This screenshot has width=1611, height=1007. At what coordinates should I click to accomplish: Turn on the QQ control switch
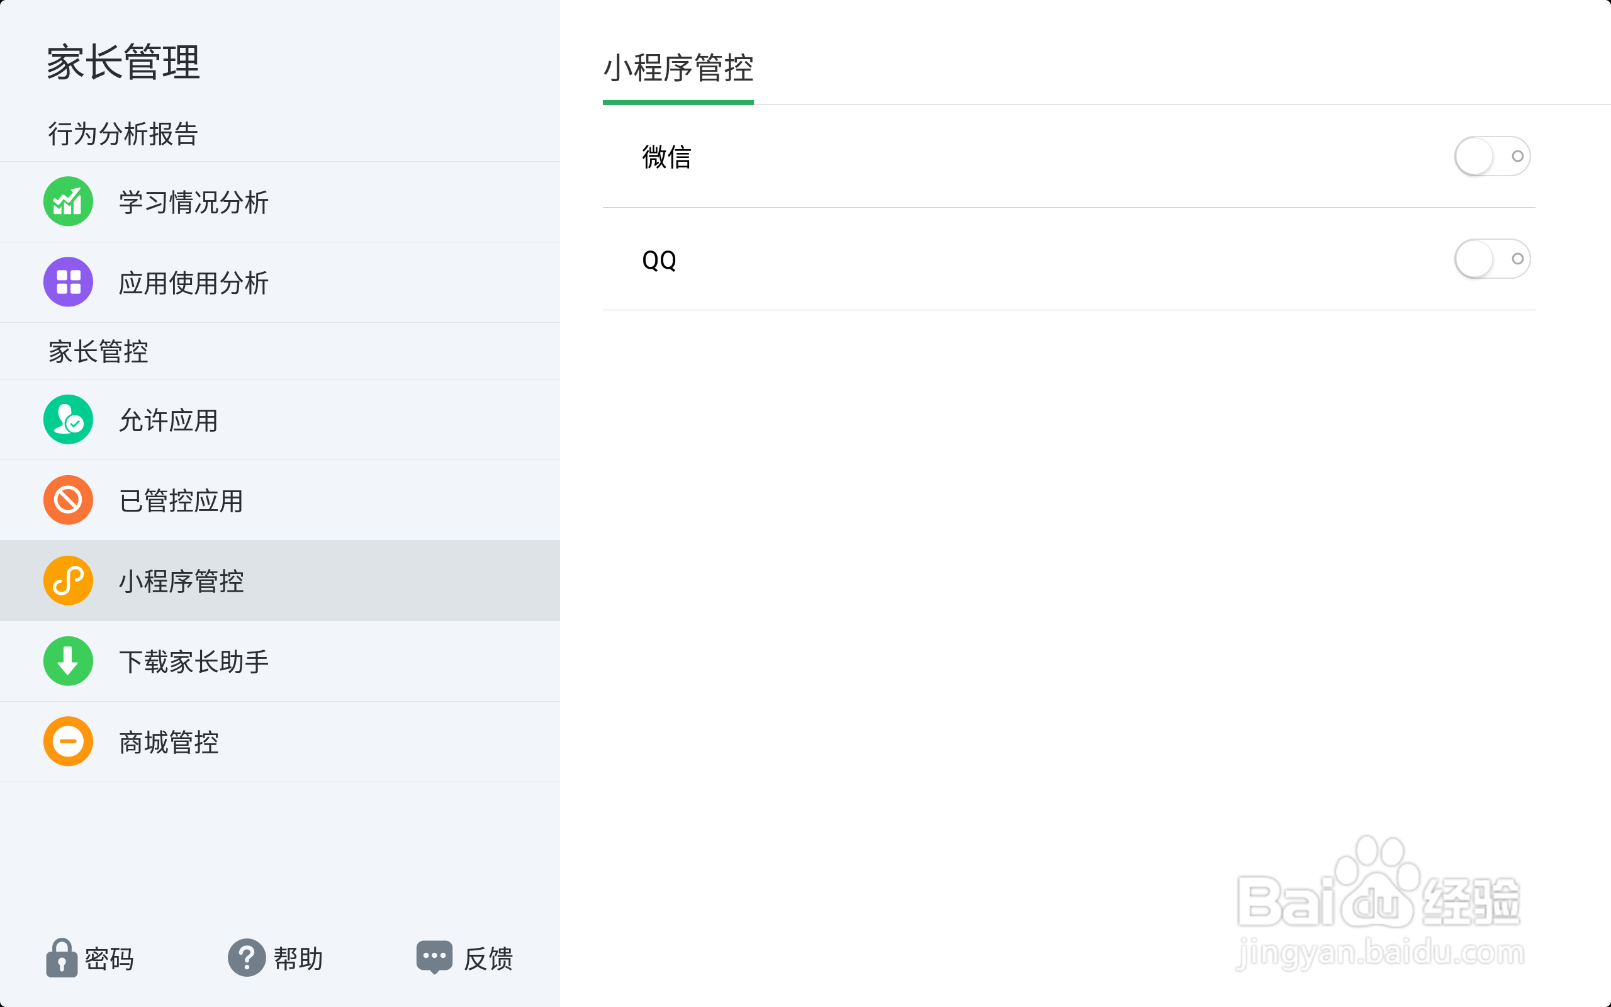pyautogui.click(x=1492, y=259)
